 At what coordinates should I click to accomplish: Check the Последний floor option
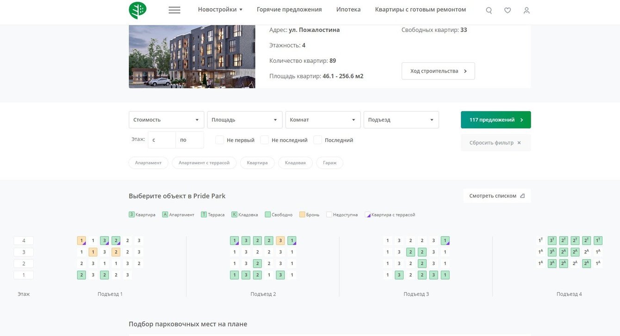coord(318,140)
